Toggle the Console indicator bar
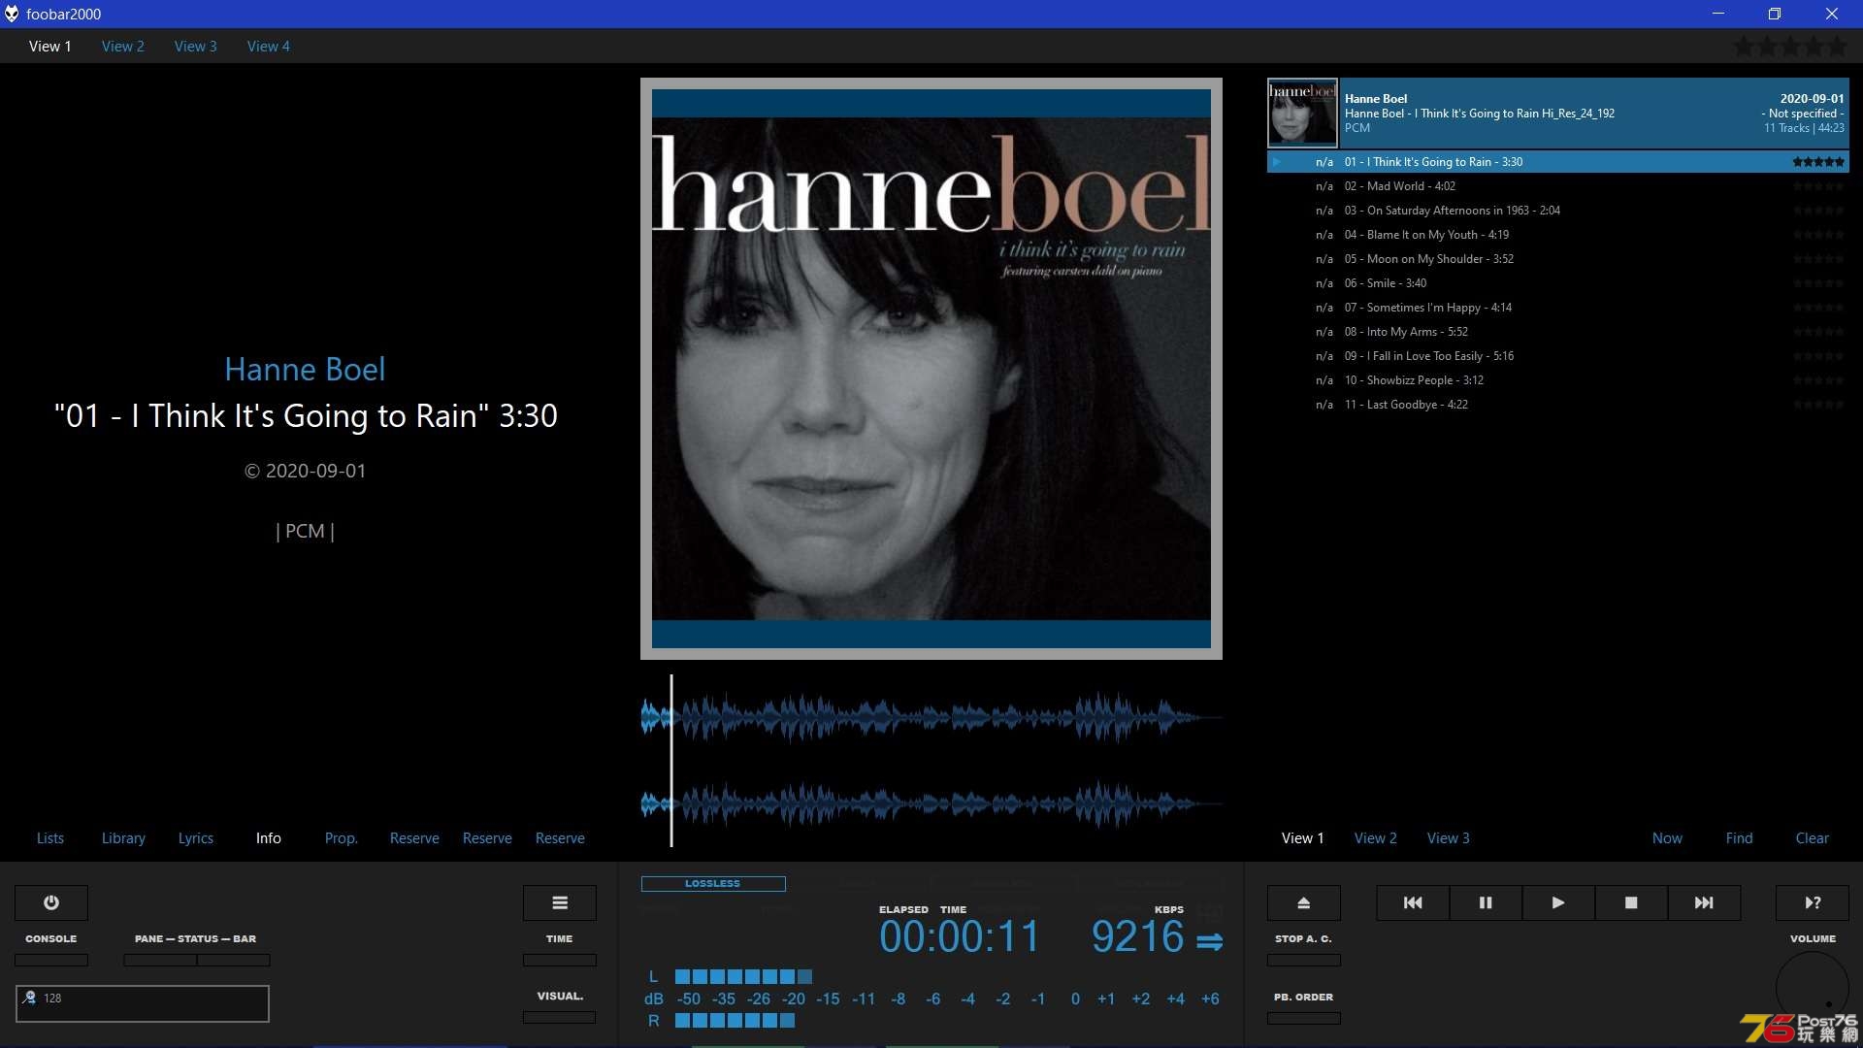Image resolution: width=1863 pixels, height=1048 pixels. [51, 960]
